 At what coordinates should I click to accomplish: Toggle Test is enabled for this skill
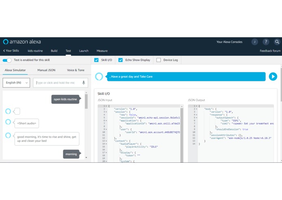[7, 60]
